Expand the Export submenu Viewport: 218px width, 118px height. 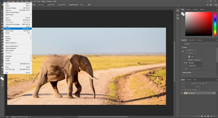[18, 36]
